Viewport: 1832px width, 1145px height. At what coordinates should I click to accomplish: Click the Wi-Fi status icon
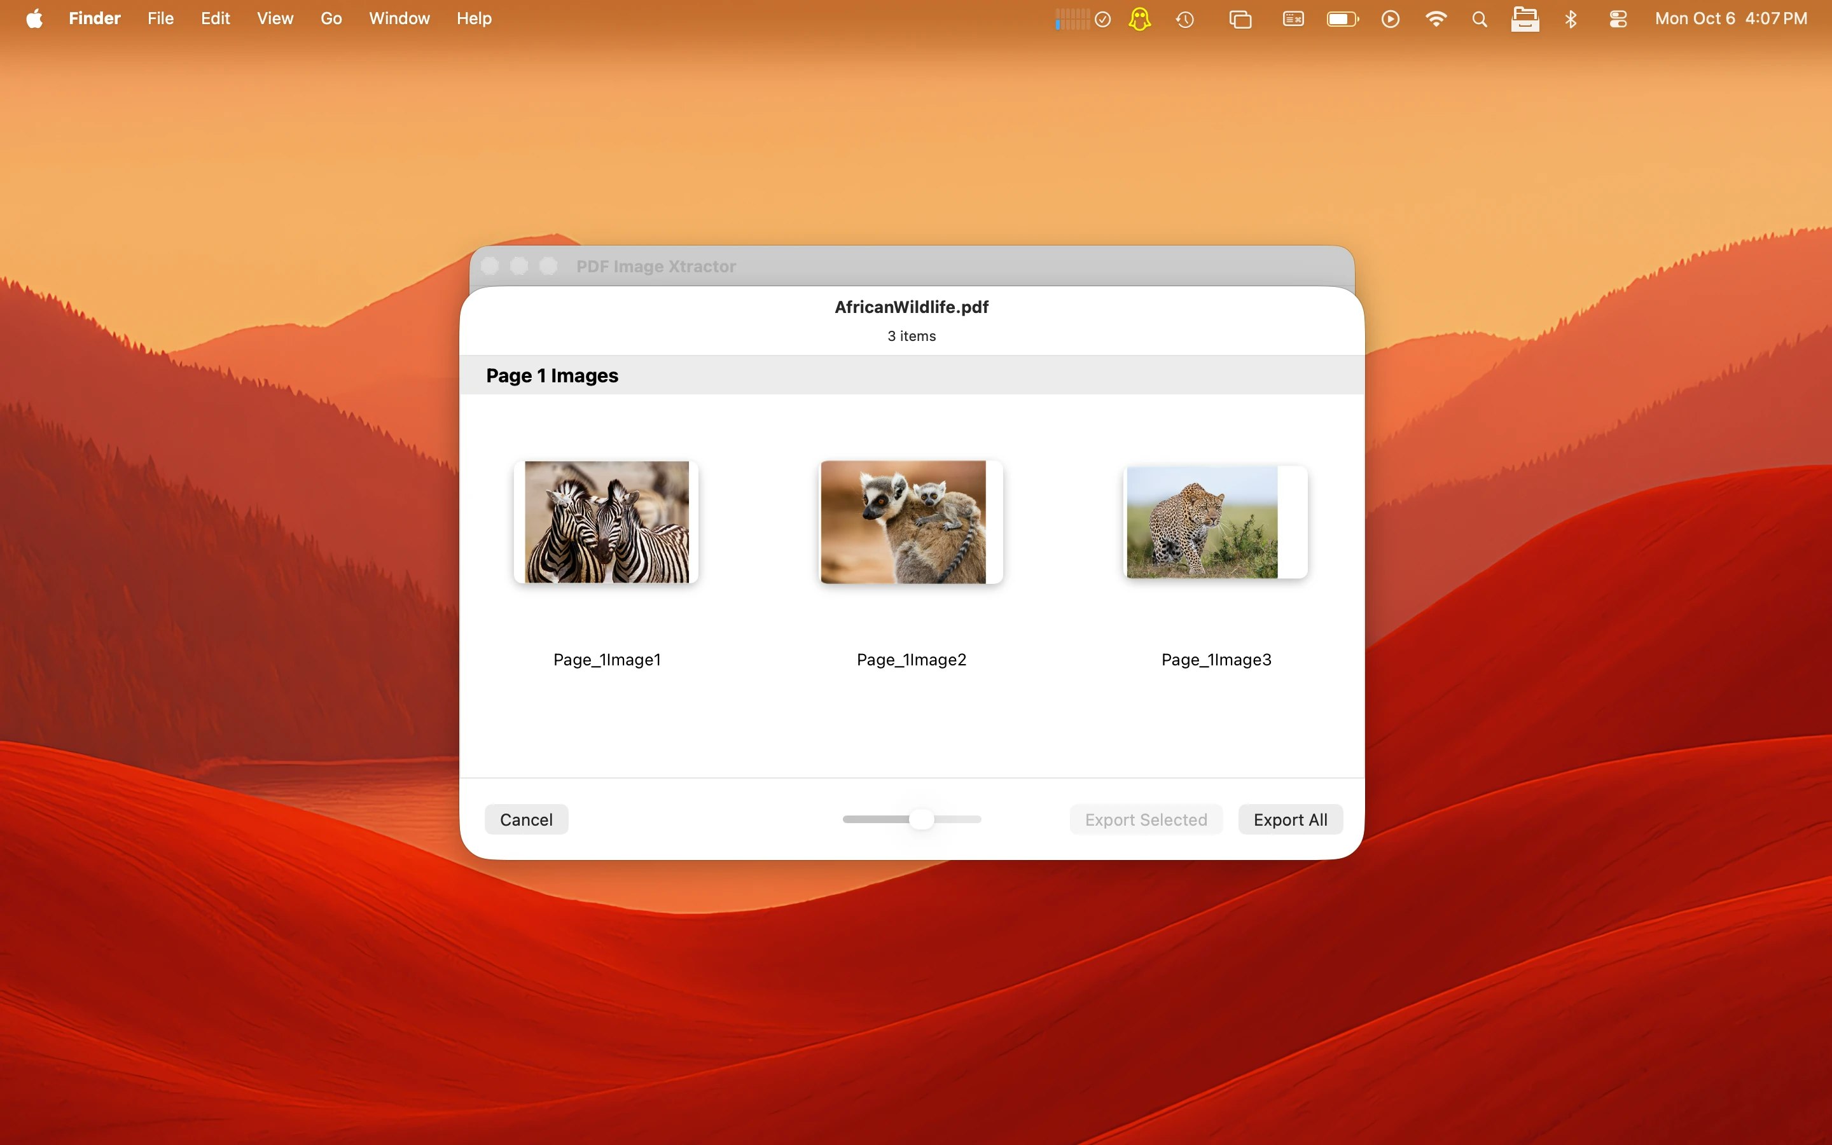click(1435, 19)
